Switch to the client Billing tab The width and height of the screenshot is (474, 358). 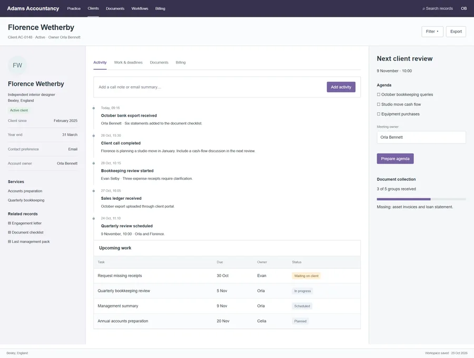coord(181,63)
